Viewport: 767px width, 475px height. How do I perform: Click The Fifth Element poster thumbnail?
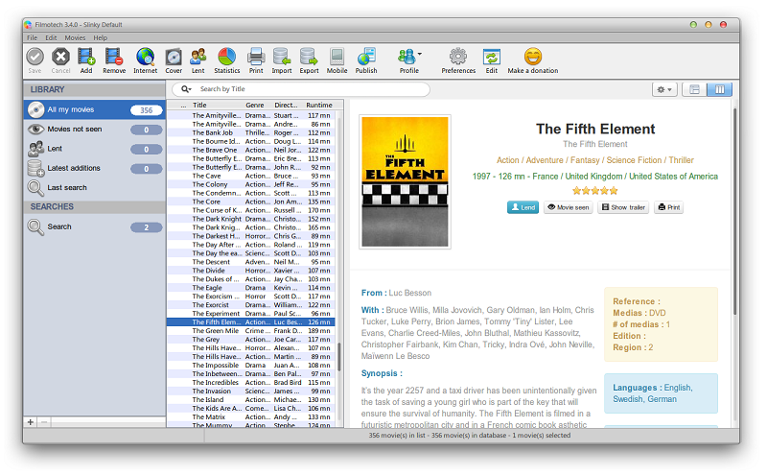(405, 181)
